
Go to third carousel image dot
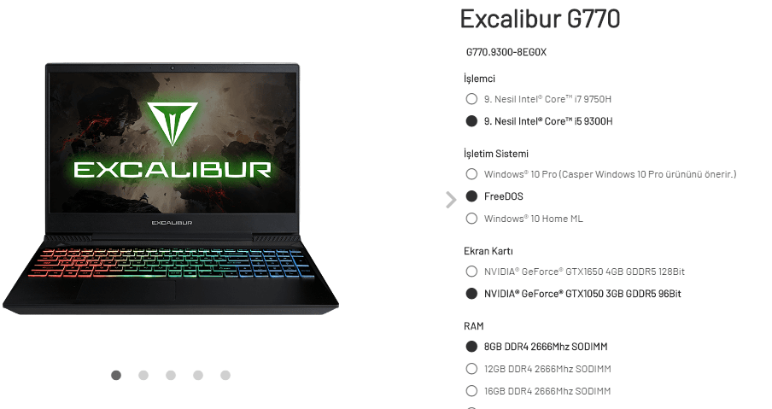point(171,376)
